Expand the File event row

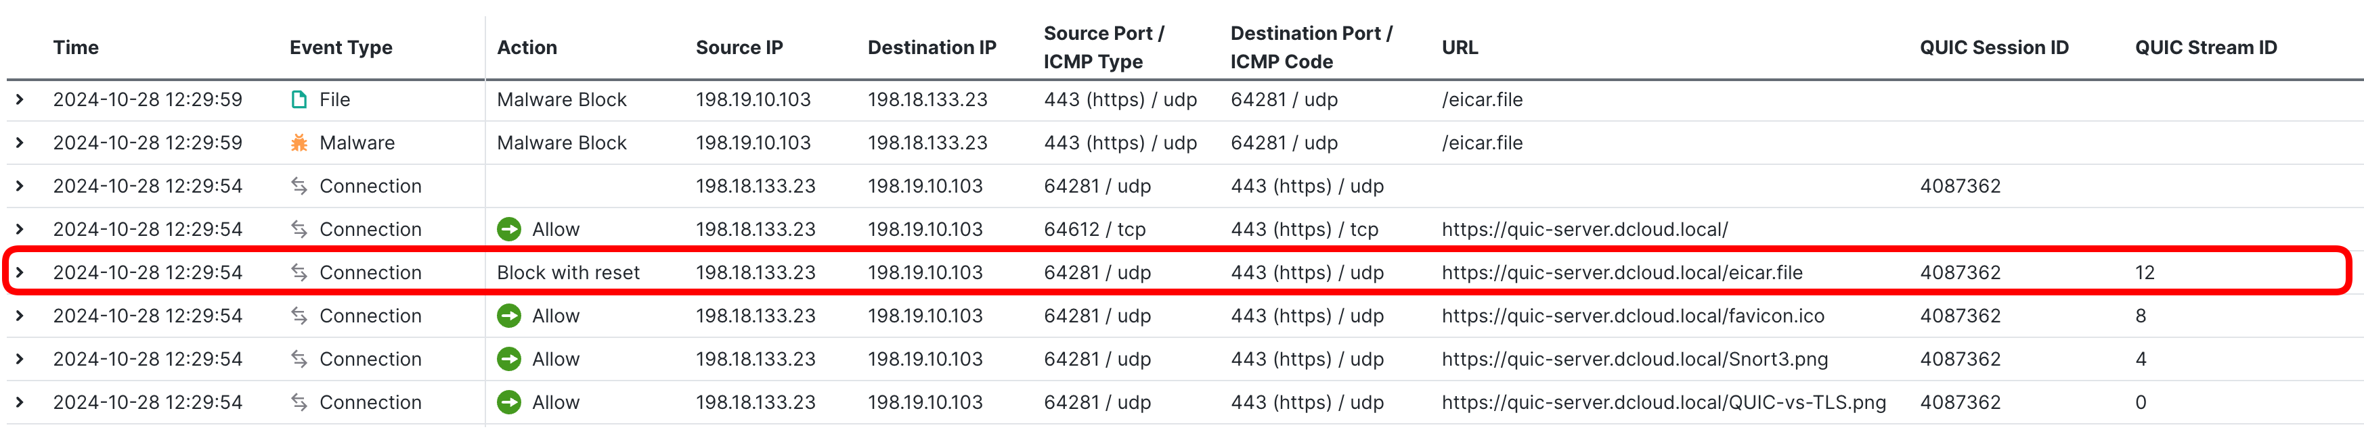[x=19, y=99]
